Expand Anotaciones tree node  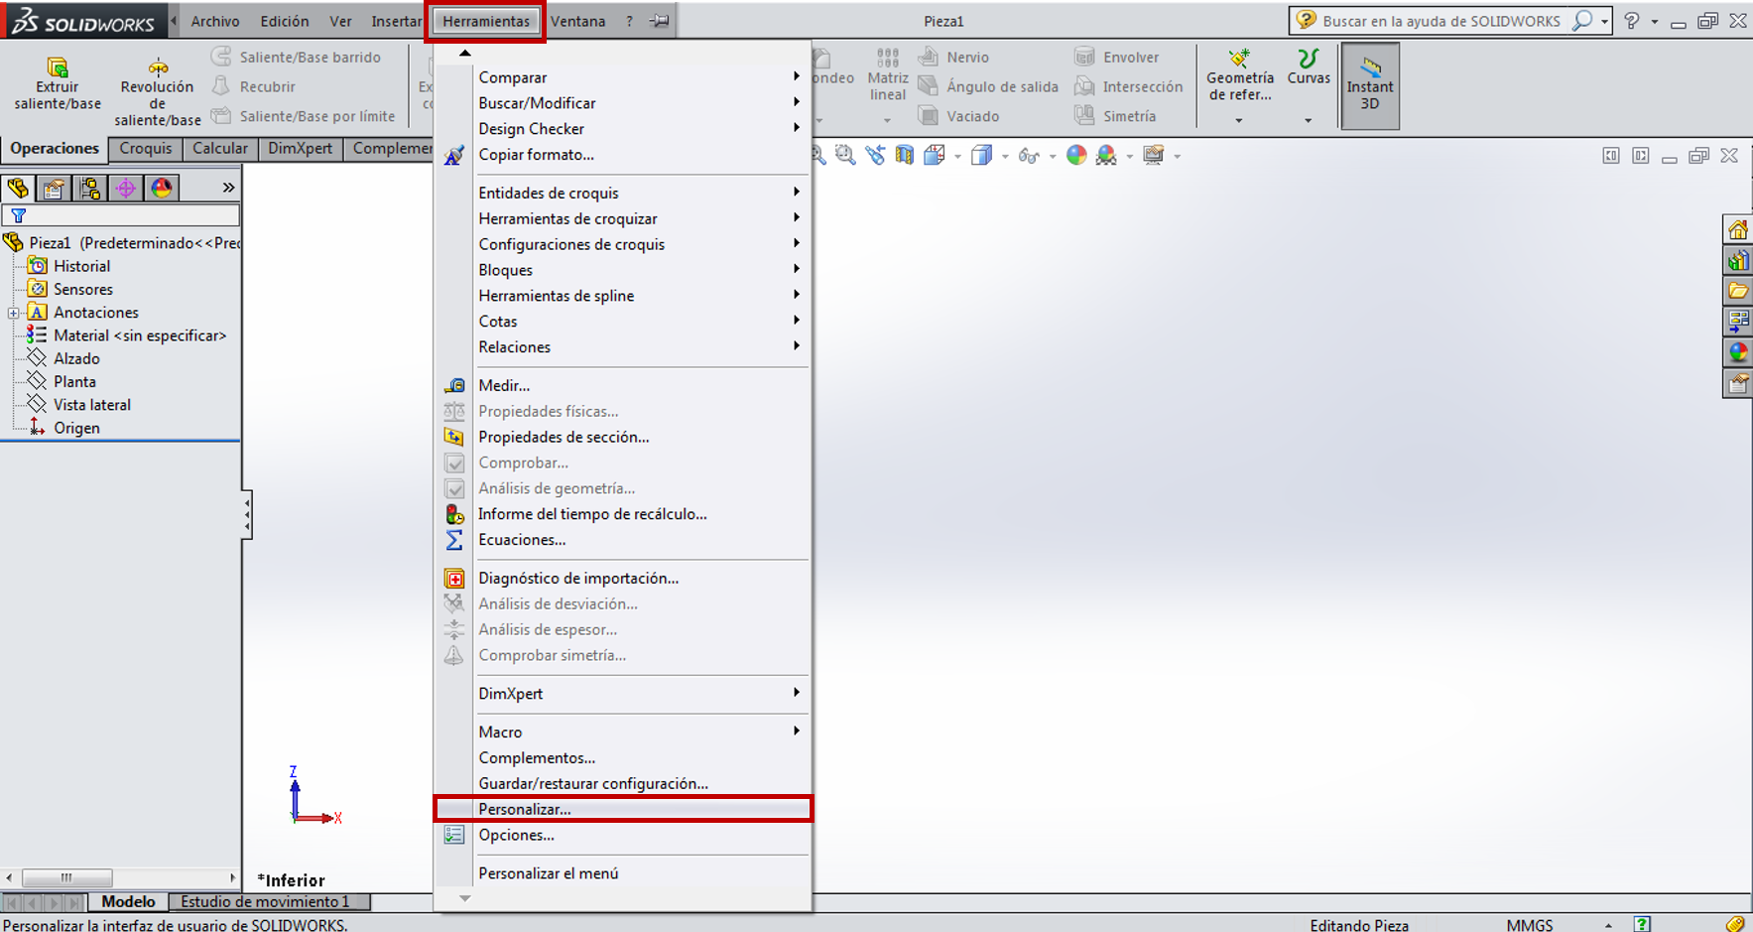tap(14, 313)
